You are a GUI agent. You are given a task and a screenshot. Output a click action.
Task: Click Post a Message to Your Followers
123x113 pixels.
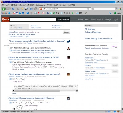coord(98,39)
